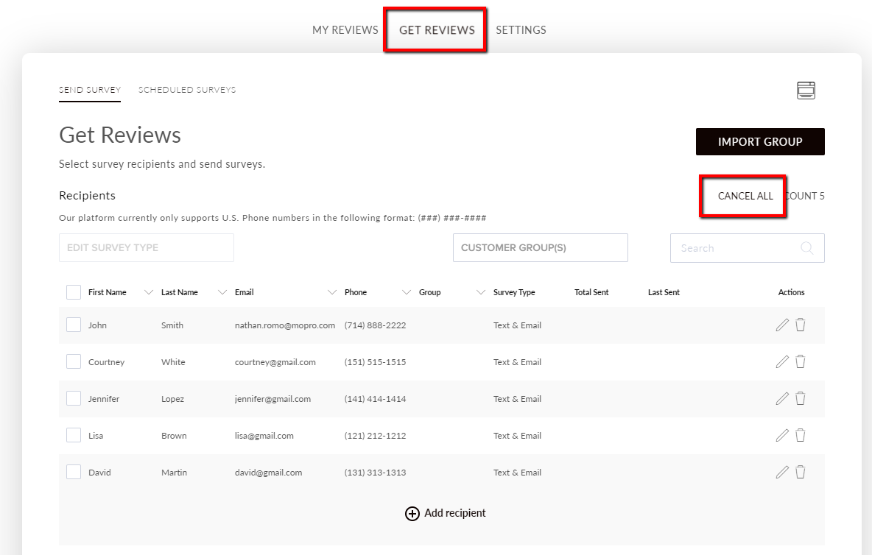Select Lisa's row checkbox

[74, 436]
